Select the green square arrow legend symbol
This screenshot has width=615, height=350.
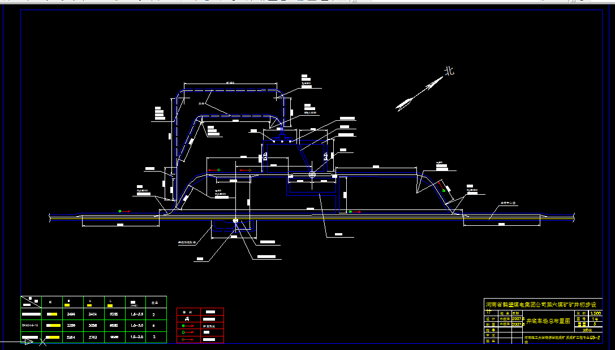(188, 326)
